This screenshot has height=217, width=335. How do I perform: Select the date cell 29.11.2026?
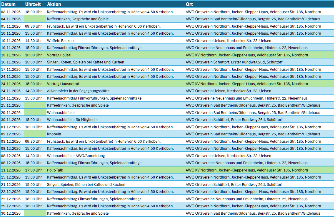(x=11, y=112)
